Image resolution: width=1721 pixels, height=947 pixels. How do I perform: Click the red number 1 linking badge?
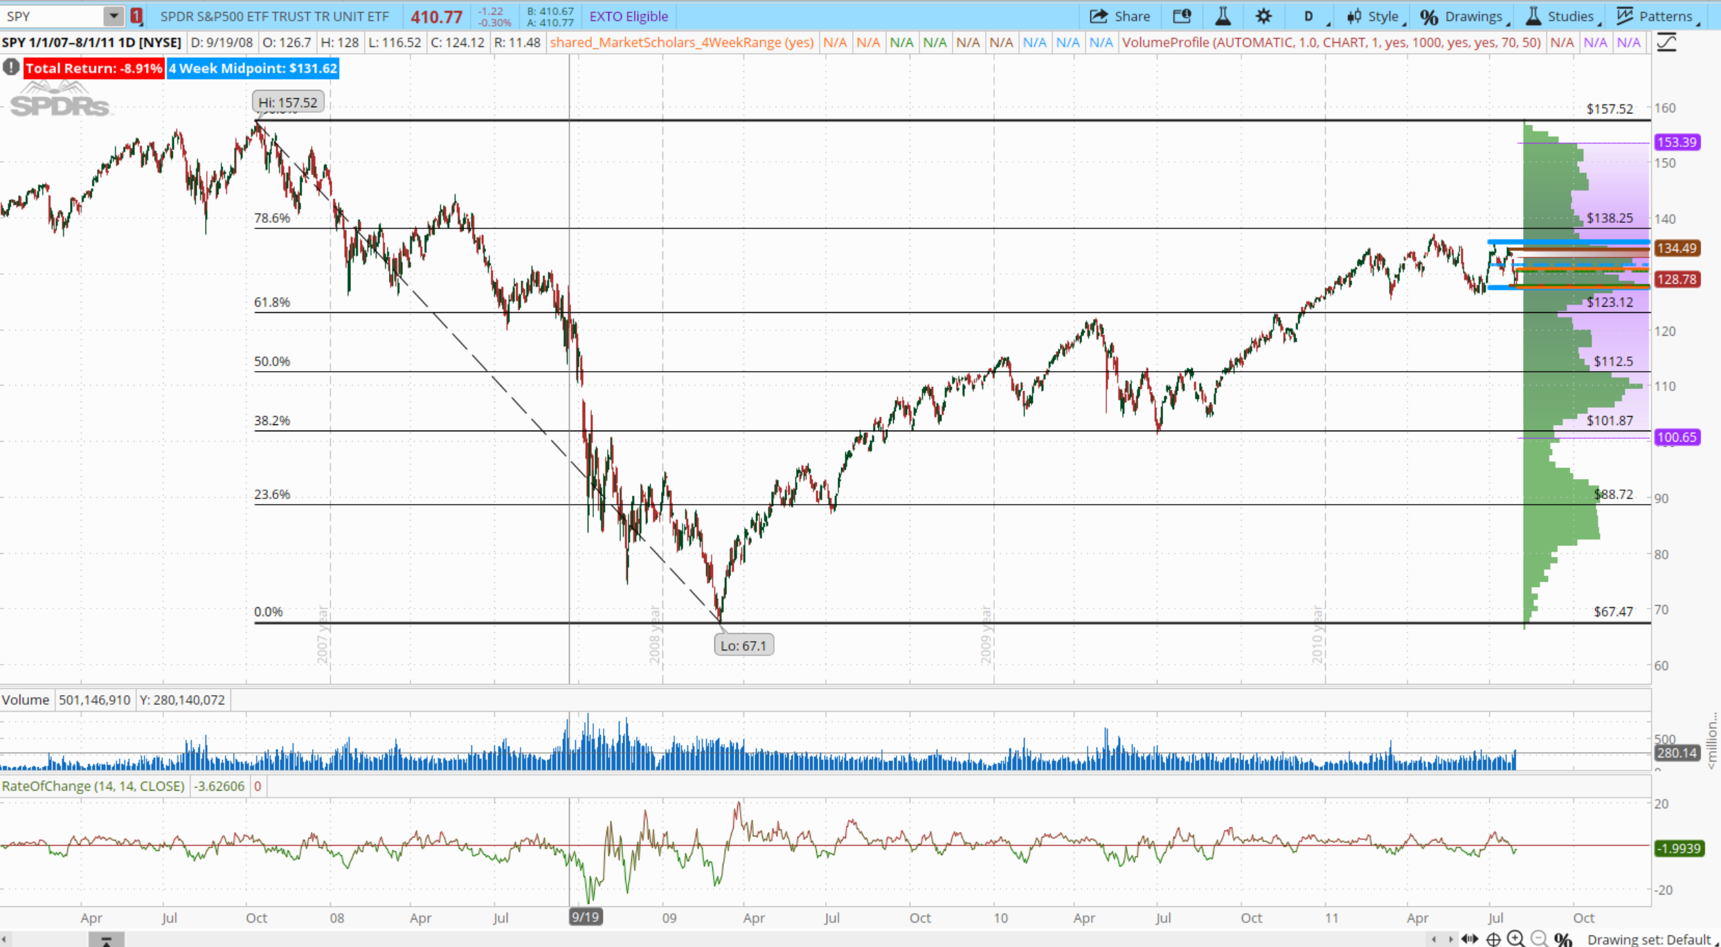[136, 15]
